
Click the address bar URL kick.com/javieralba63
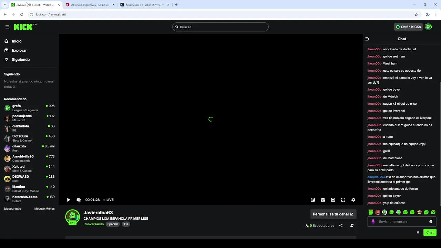click(51, 14)
